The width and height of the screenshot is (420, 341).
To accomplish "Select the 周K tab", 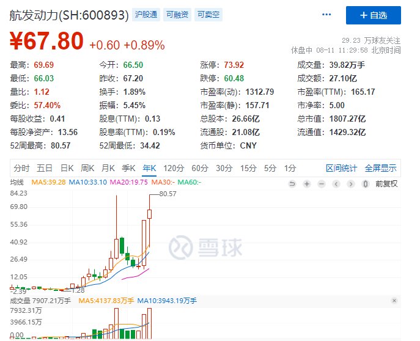I will click(x=87, y=168).
